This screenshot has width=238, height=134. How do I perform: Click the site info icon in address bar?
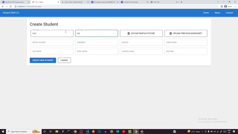[x=16, y=7]
